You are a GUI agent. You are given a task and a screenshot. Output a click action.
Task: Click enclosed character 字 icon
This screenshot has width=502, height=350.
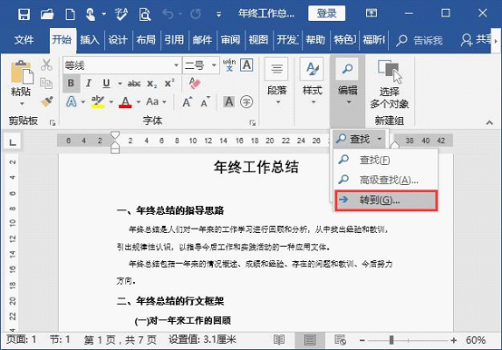pyautogui.click(x=246, y=102)
